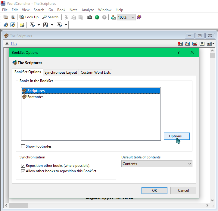This screenshot has height=211, width=218.
Task: Click the person with checkmark icon
Action: pos(113,17)
